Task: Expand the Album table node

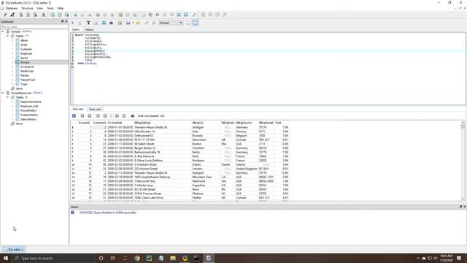Action: point(12,40)
